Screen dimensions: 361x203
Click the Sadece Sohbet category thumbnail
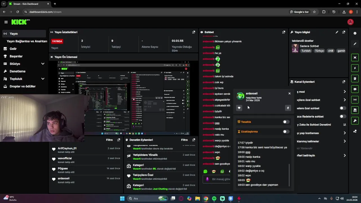pos(295,48)
